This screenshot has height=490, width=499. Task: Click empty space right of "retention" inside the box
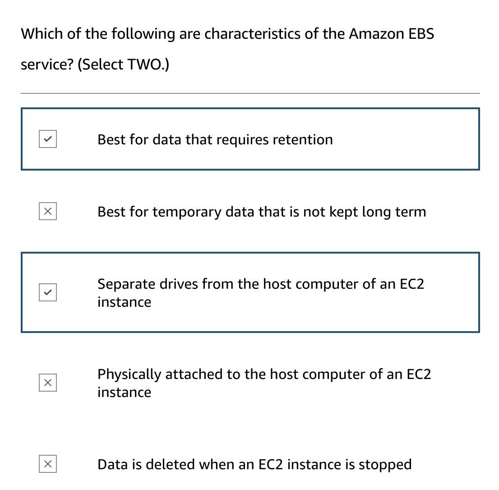click(406, 139)
